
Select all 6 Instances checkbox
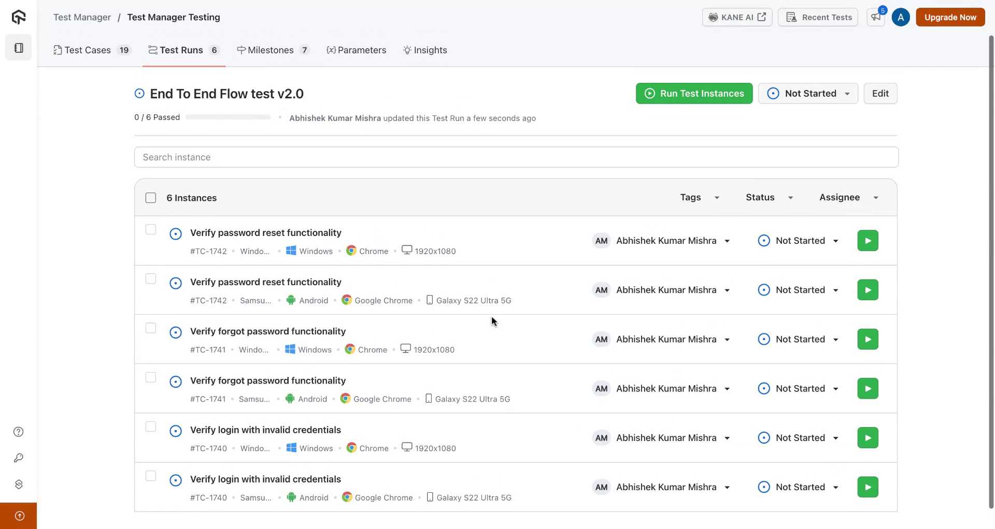click(151, 198)
